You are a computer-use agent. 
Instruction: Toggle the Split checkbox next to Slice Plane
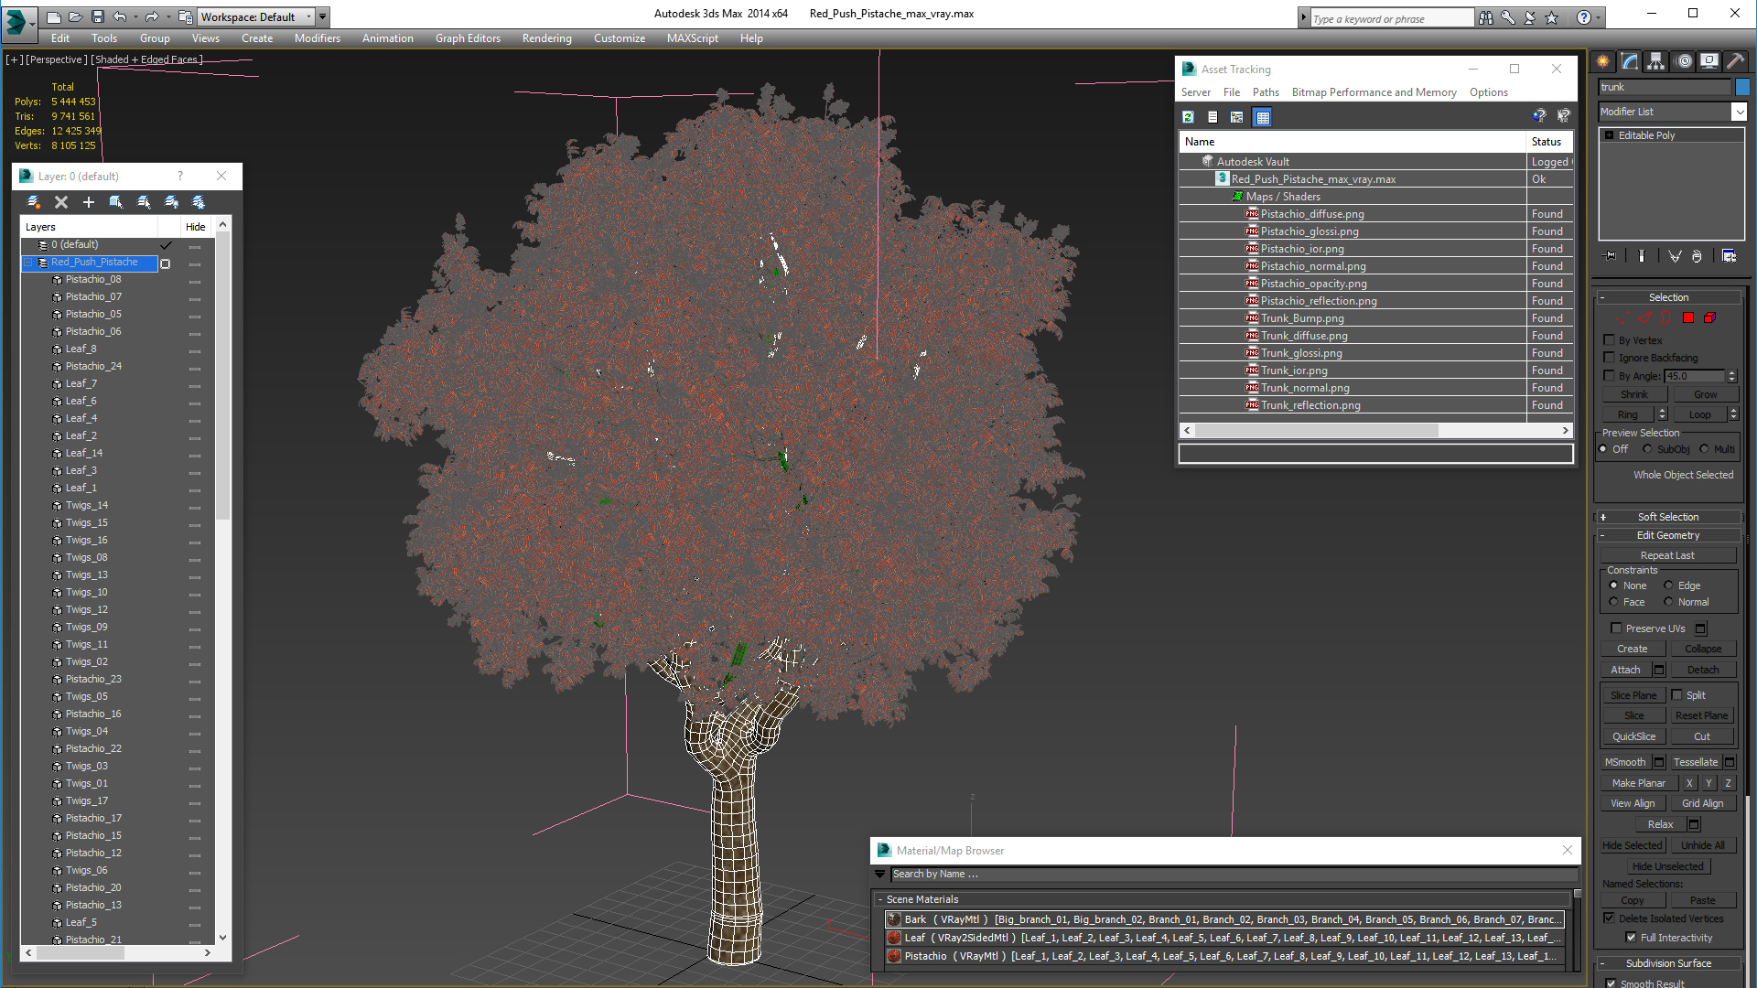click(x=1677, y=695)
